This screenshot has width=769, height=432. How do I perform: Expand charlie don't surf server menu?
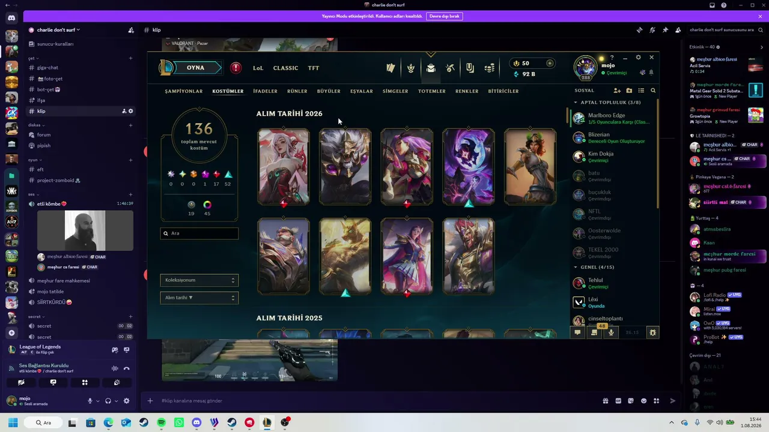58,30
